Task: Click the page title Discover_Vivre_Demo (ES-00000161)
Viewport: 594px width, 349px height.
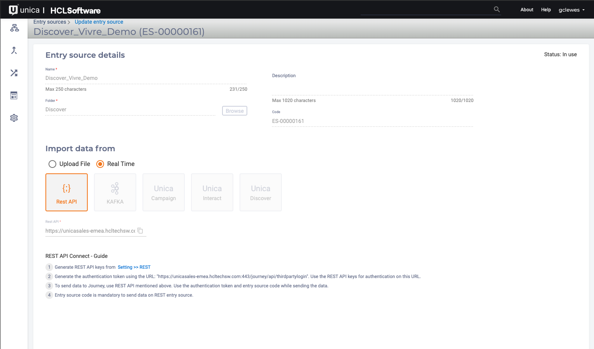Action: pos(119,32)
